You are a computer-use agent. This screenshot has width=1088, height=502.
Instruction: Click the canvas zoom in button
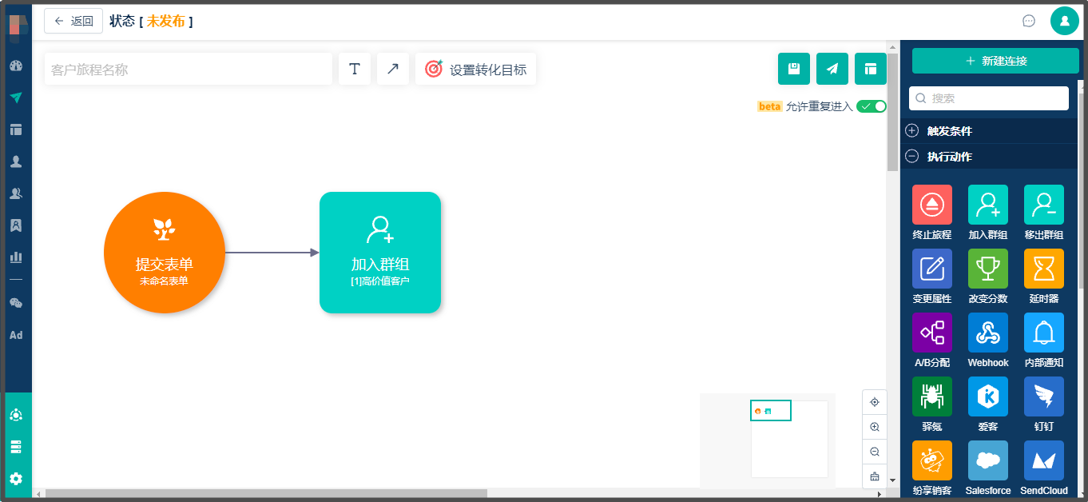(x=875, y=428)
